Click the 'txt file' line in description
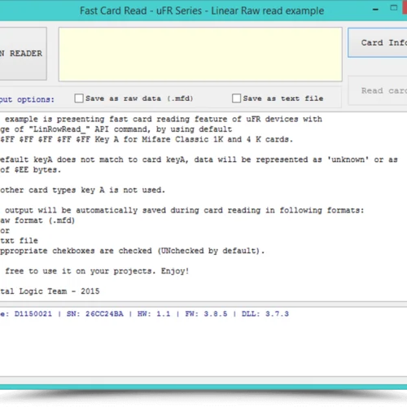The width and height of the screenshot is (407, 407). (x=19, y=241)
